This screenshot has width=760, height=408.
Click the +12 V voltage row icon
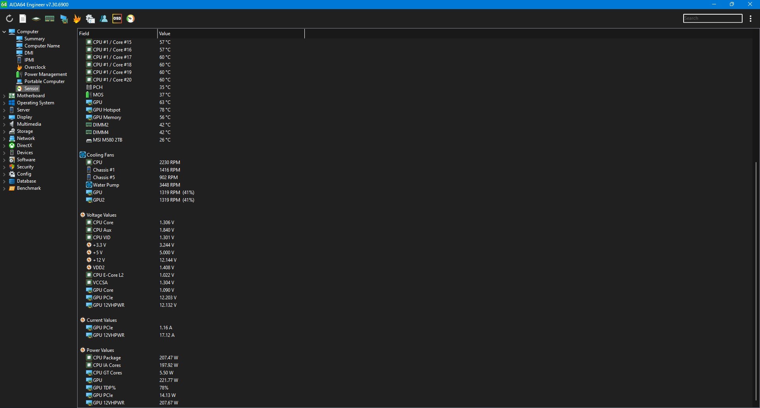pyautogui.click(x=89, y=260)
